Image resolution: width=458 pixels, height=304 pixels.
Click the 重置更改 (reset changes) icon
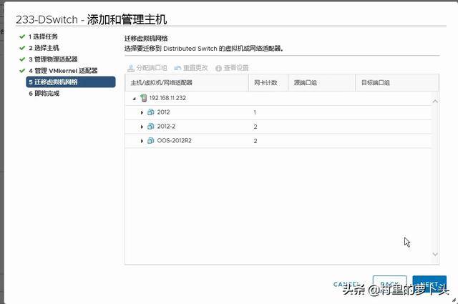point(178,68)
